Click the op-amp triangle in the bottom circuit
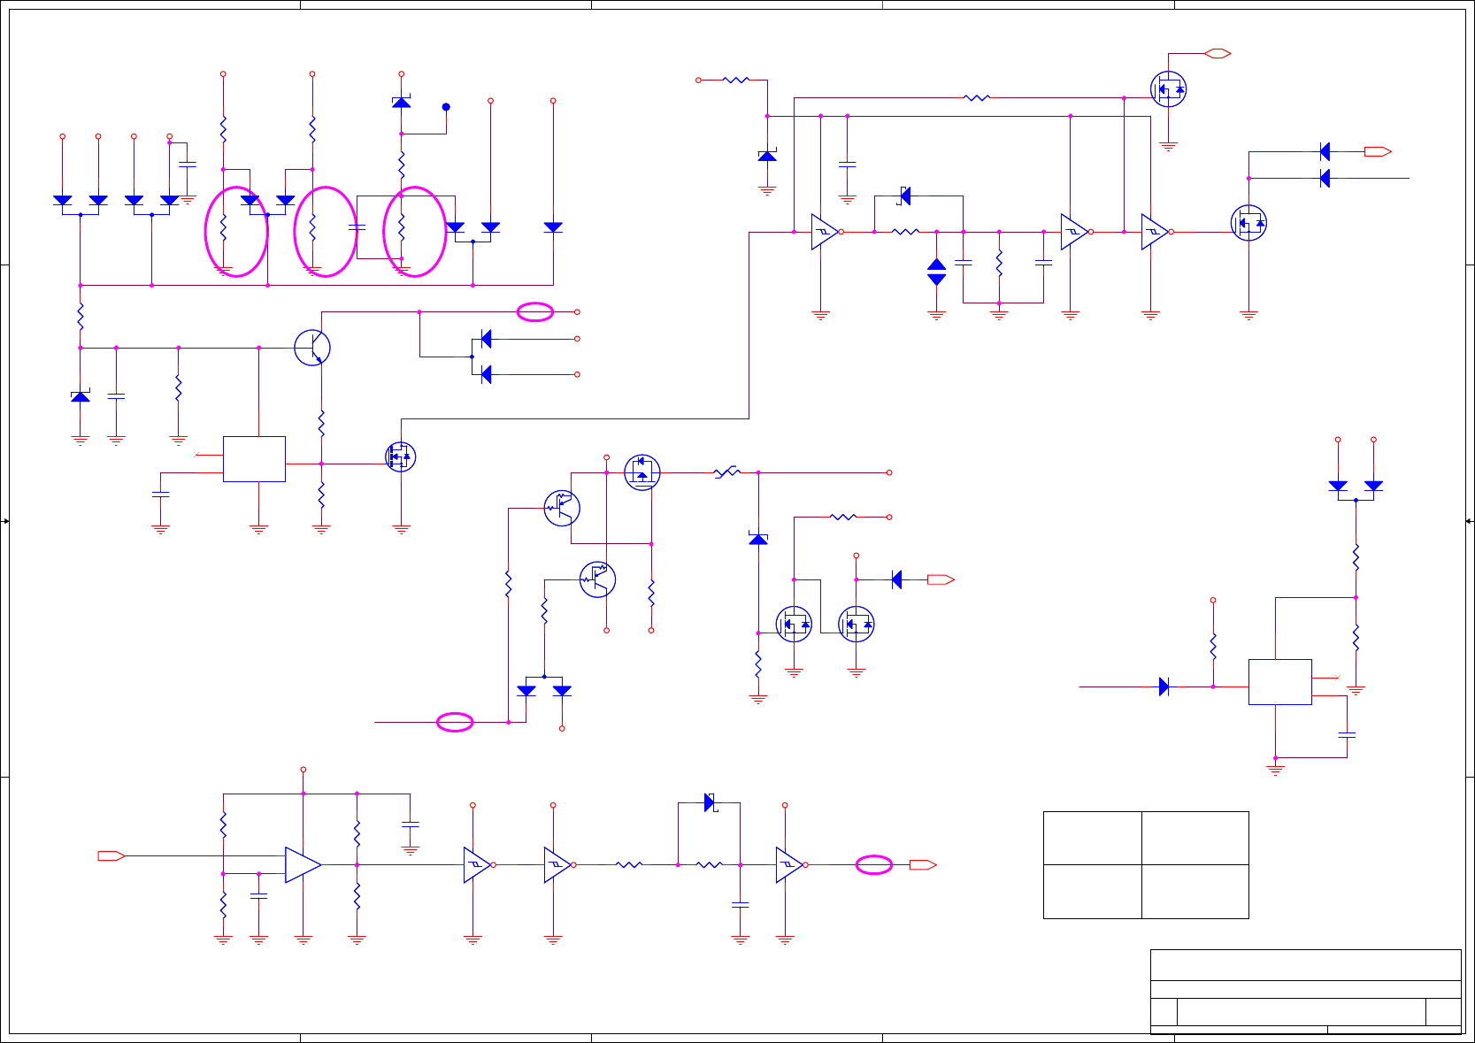 point(303,864)
